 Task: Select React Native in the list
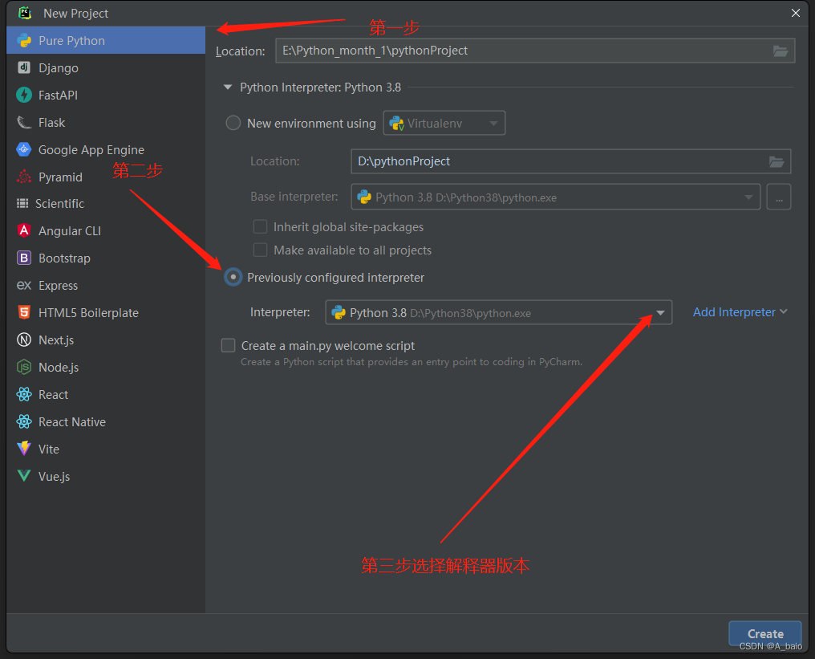point(106,421)
